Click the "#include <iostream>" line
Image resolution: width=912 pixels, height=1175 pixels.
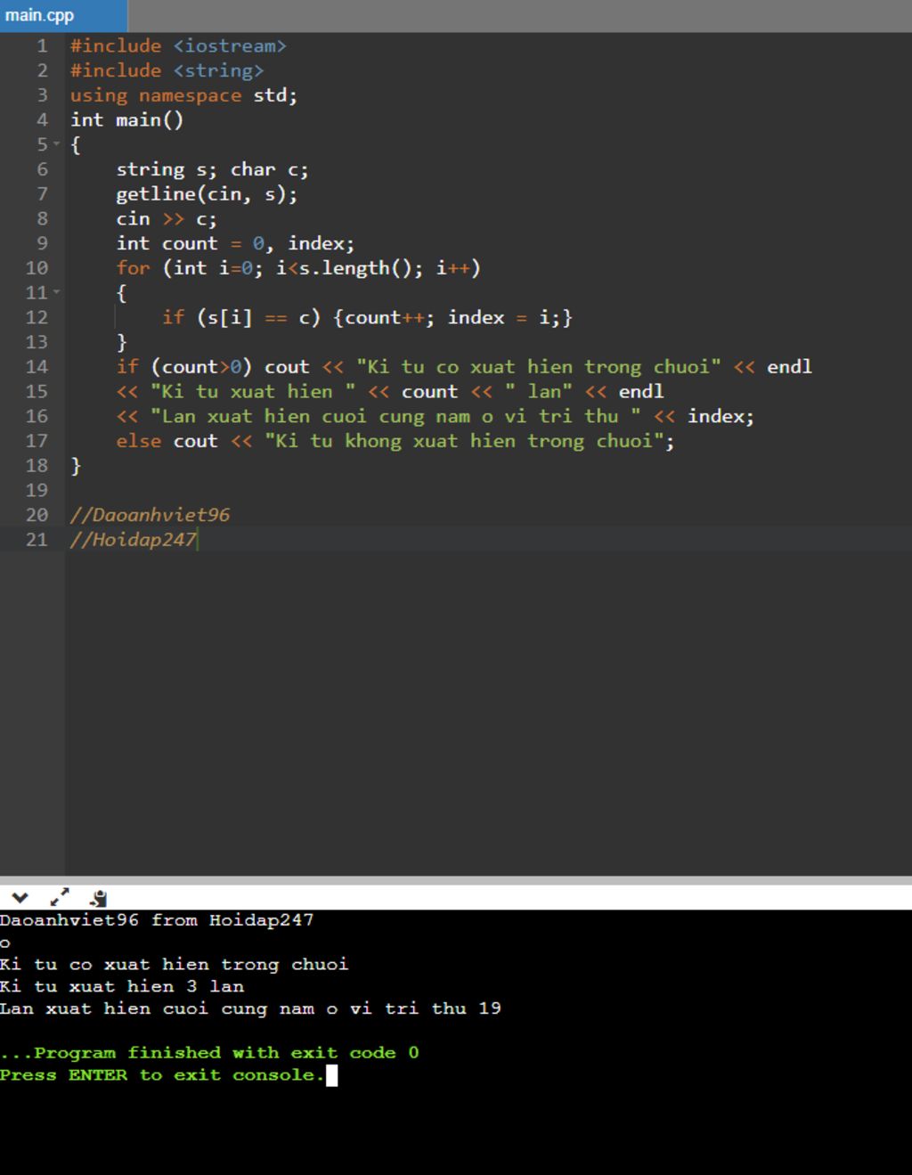tap(178, 45)
